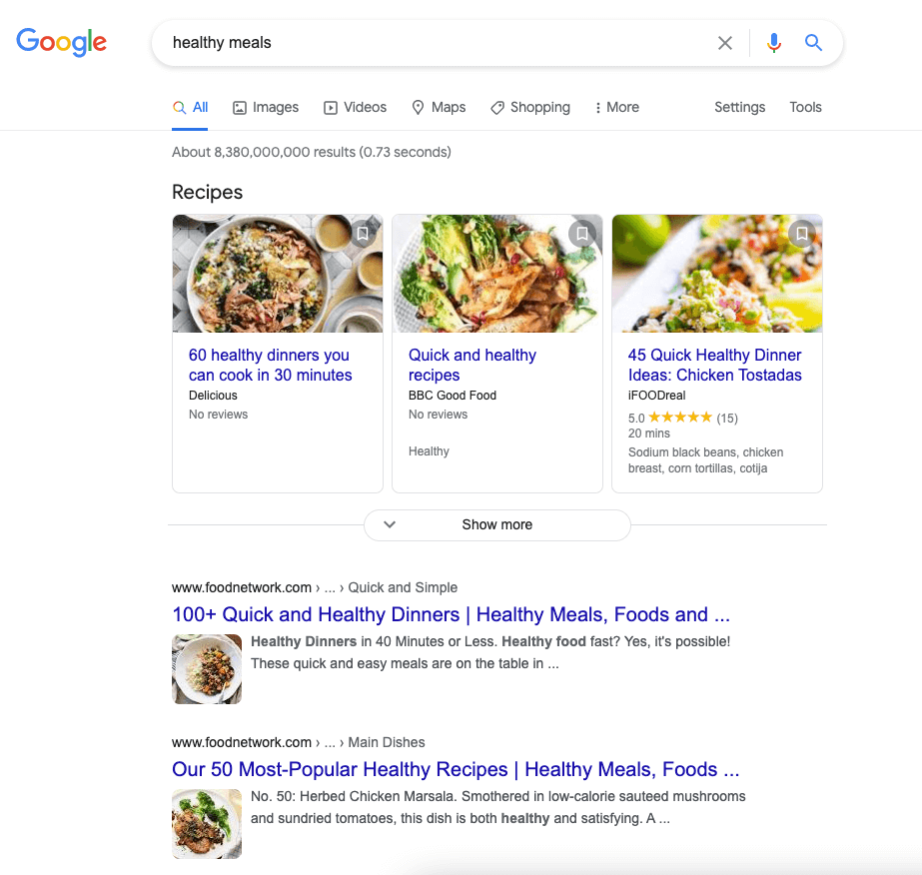Switch to the Videos tab
This screenshot has width=922, height=875.
(x=355, y=108)
